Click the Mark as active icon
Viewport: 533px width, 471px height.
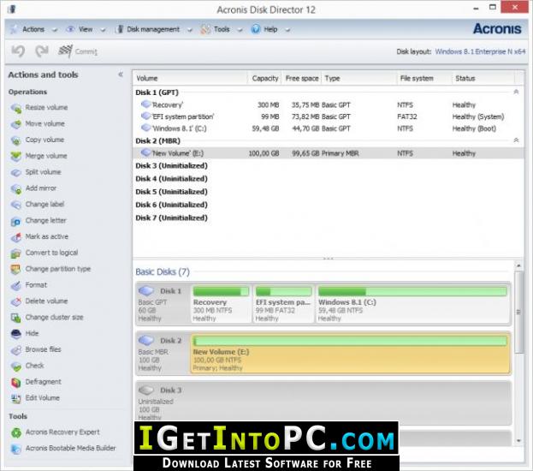click(x=16, y=237)
